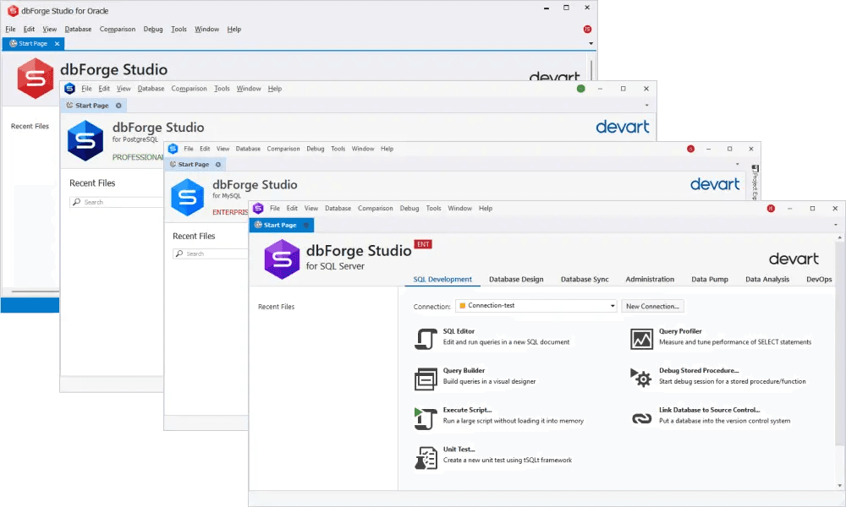This screenshot has height=507, width=846.
Task: Click the red dbForge Oracle logo
Action: point(36,78)
